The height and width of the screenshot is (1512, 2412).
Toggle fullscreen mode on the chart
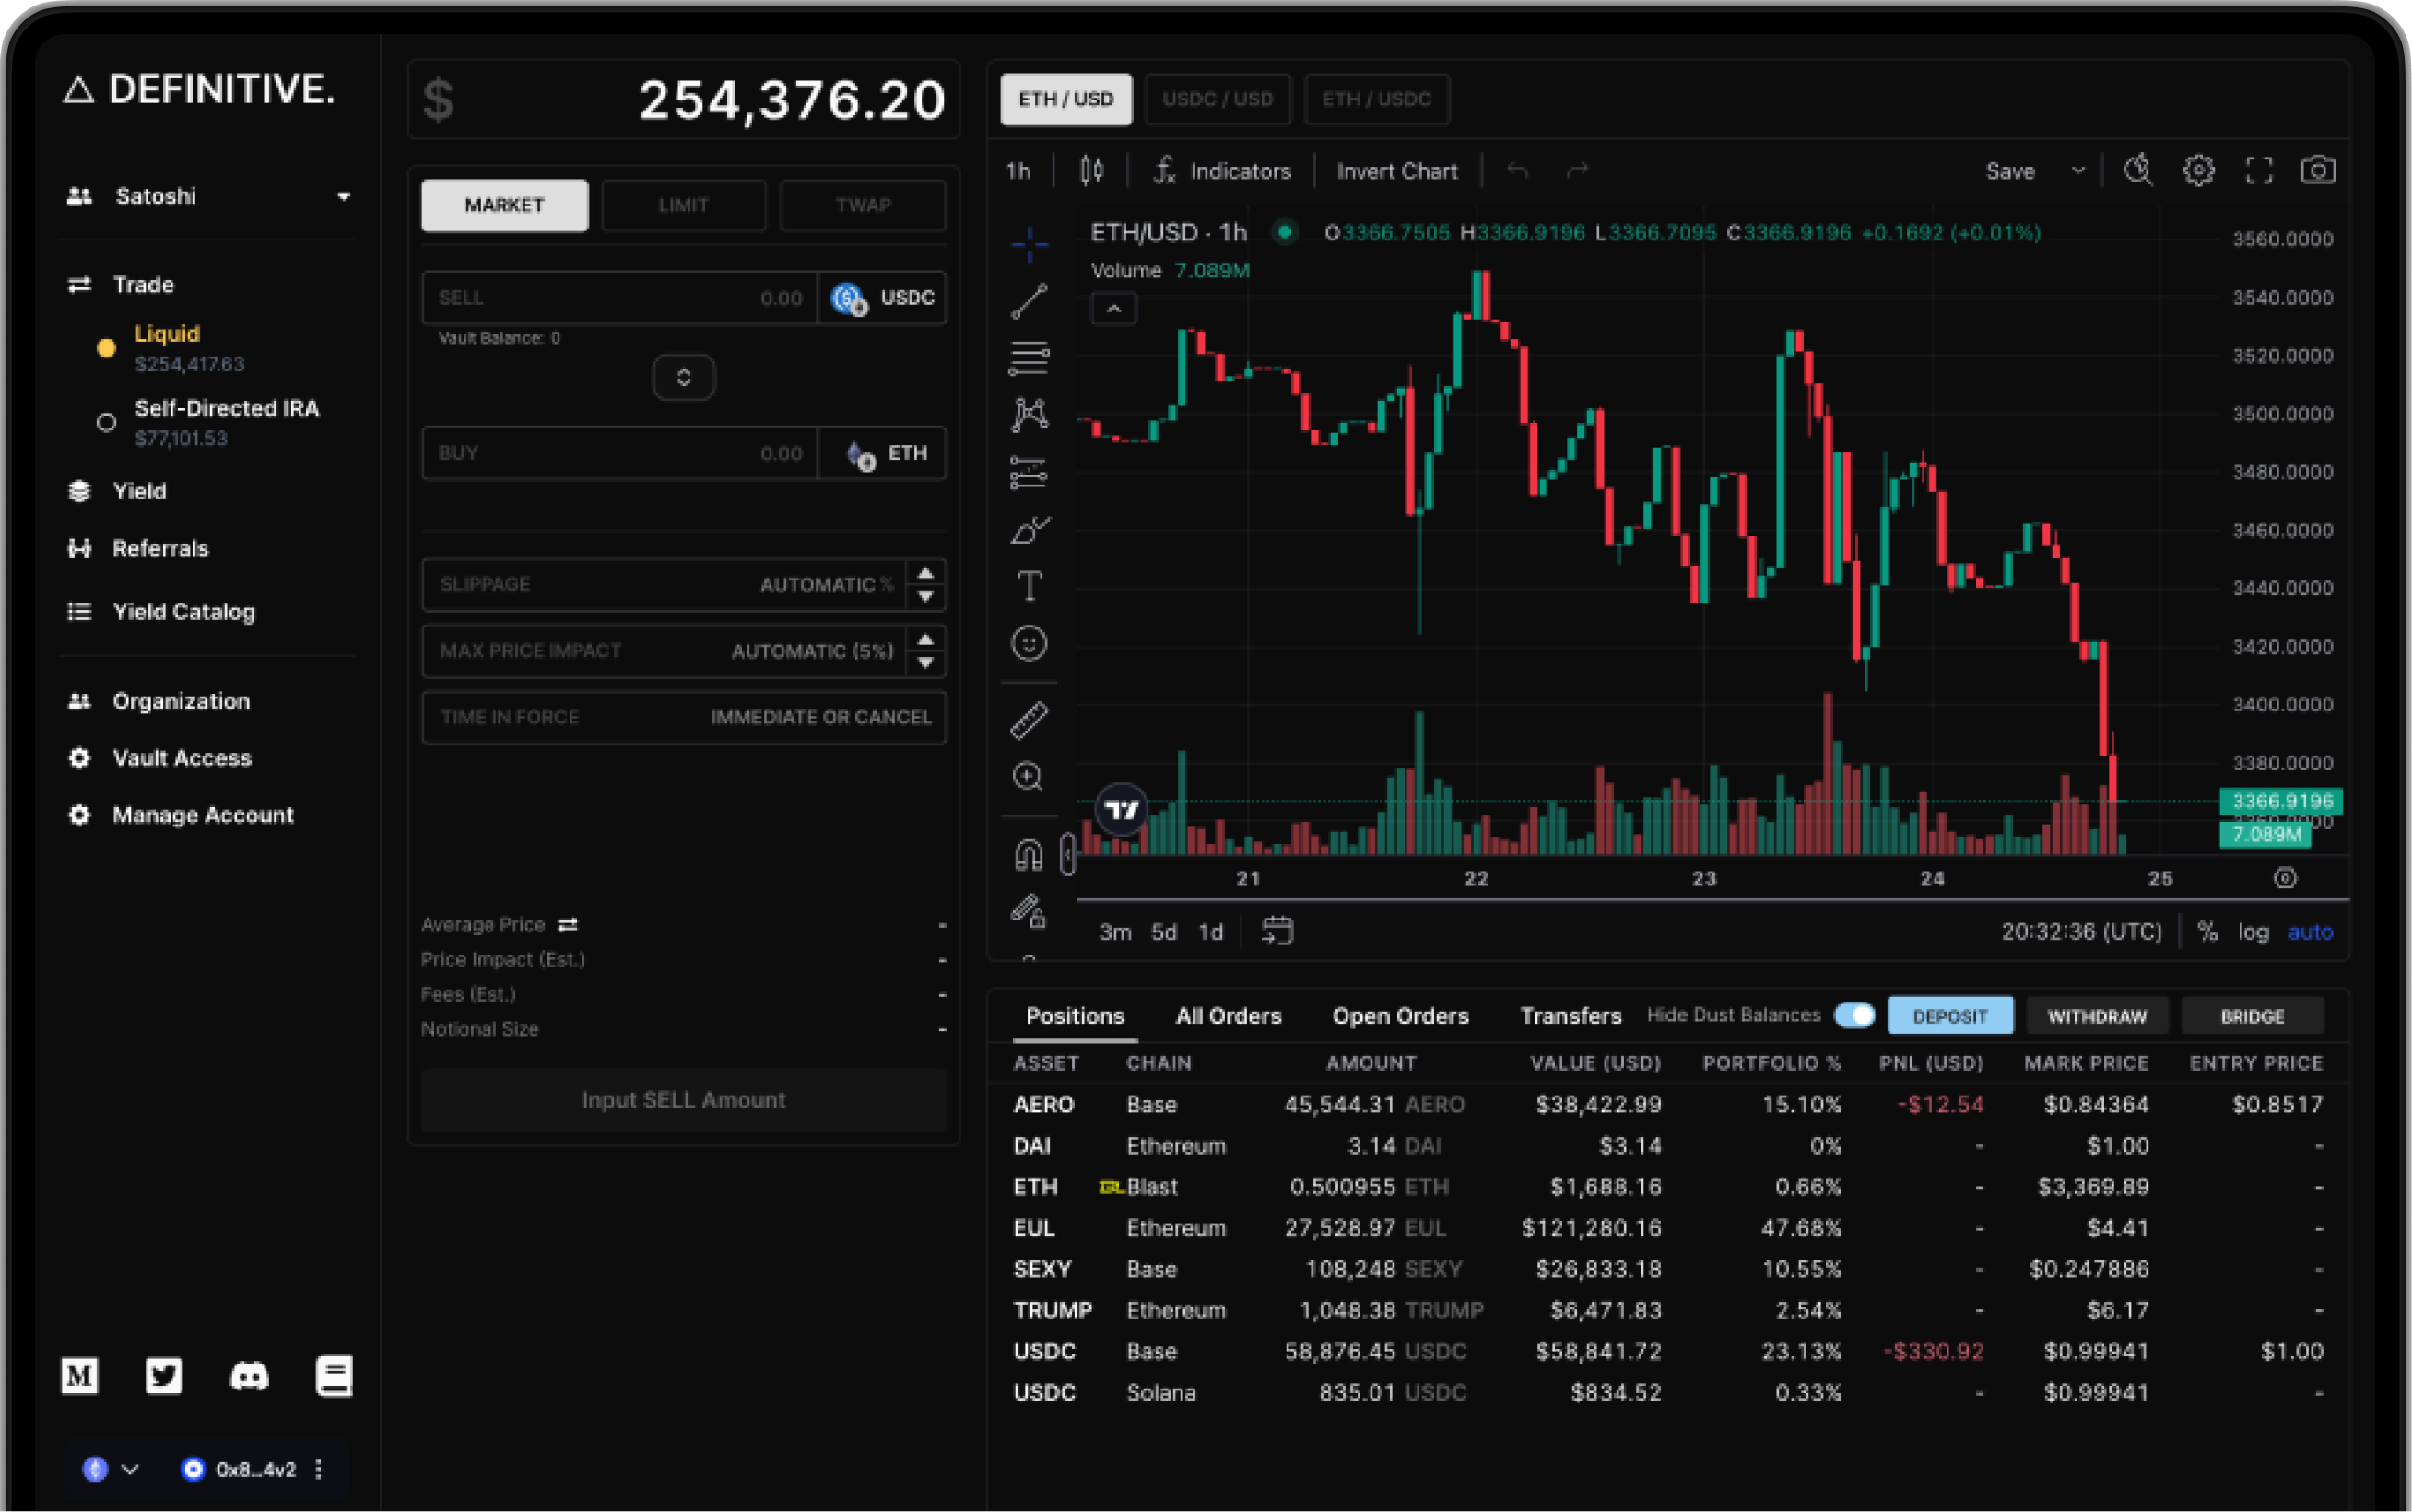[x=2258, y=170]
